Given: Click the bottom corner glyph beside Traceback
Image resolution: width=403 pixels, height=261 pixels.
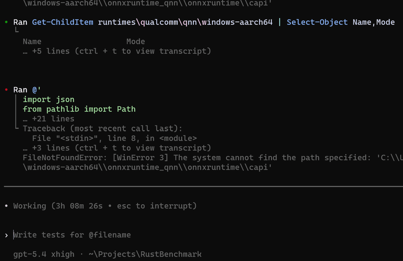Looking at the screenshot, I should [x=17, y=128].
